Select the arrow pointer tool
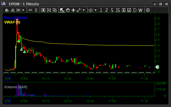Image resolution: width=171 pixels, height=107 pixels. (x=62, y=10)
